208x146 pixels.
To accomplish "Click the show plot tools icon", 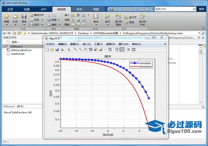I will pos(134,50).
